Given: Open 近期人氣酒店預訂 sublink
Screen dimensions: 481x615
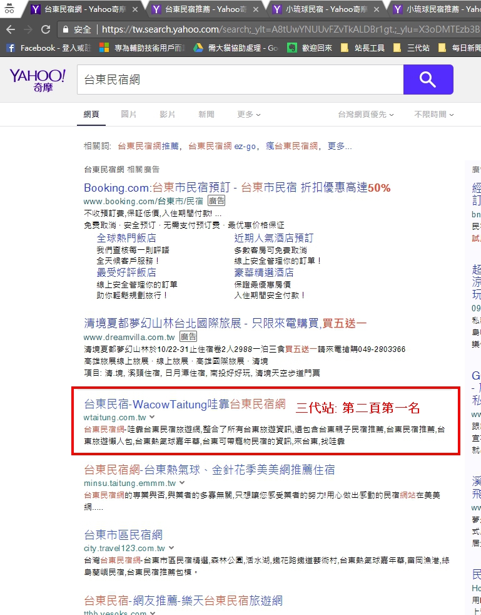Looking at the screenshot, I should click(274, 238).
